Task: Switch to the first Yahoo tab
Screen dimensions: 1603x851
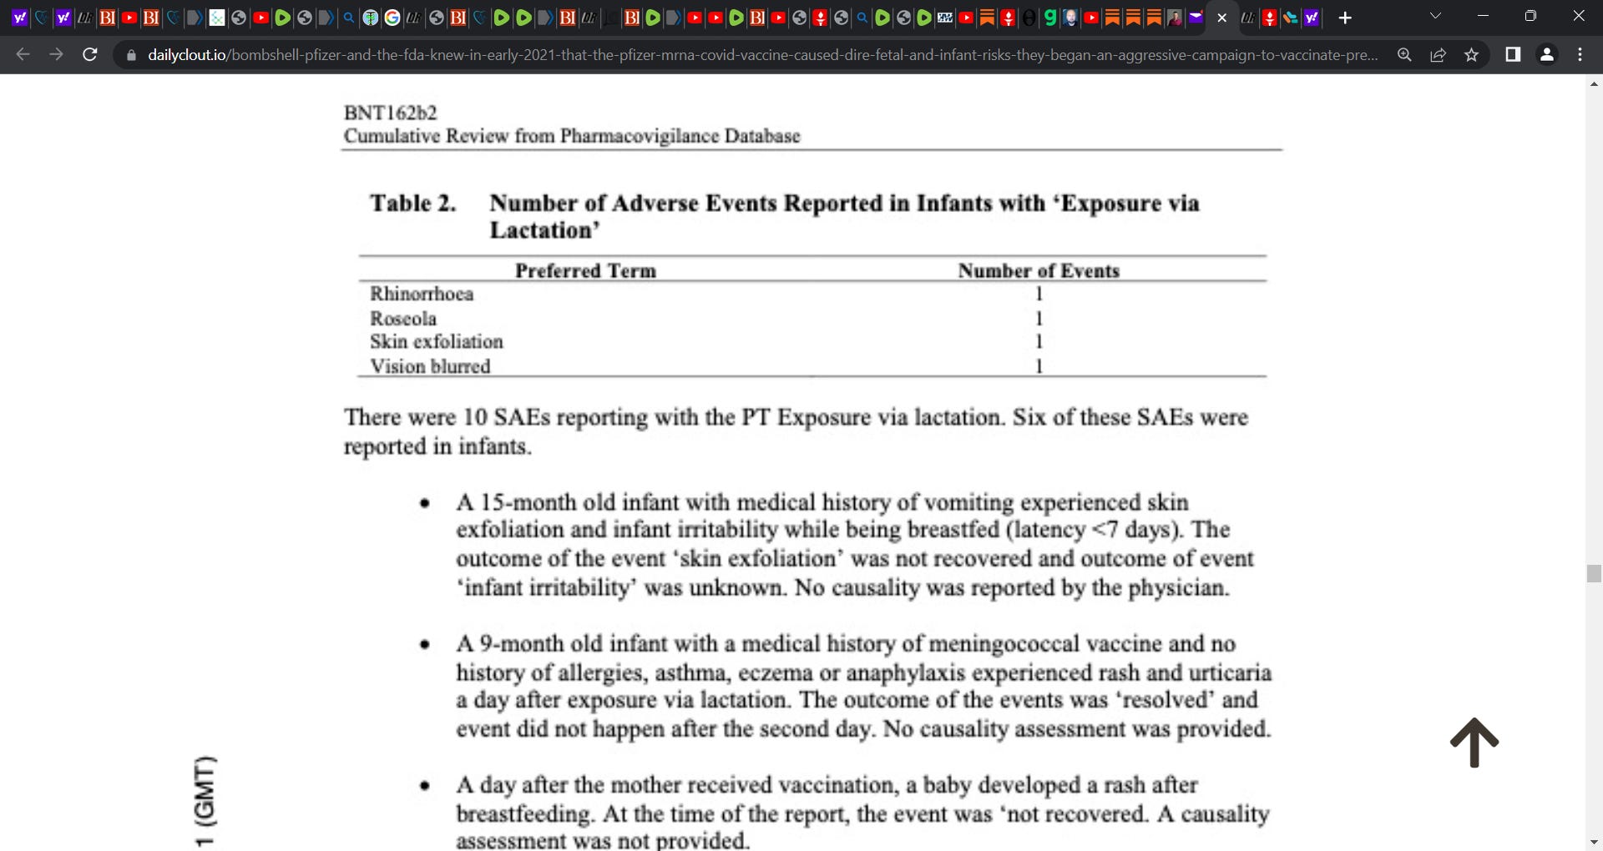Action: [x=19, y=18]
